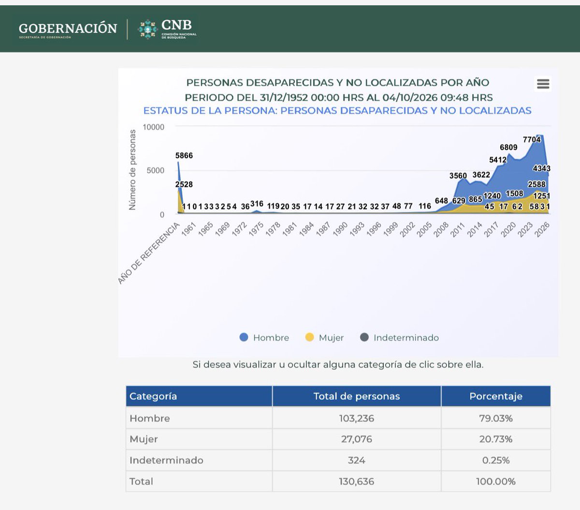Click the 27,076 cell value

tap(357, 439)
